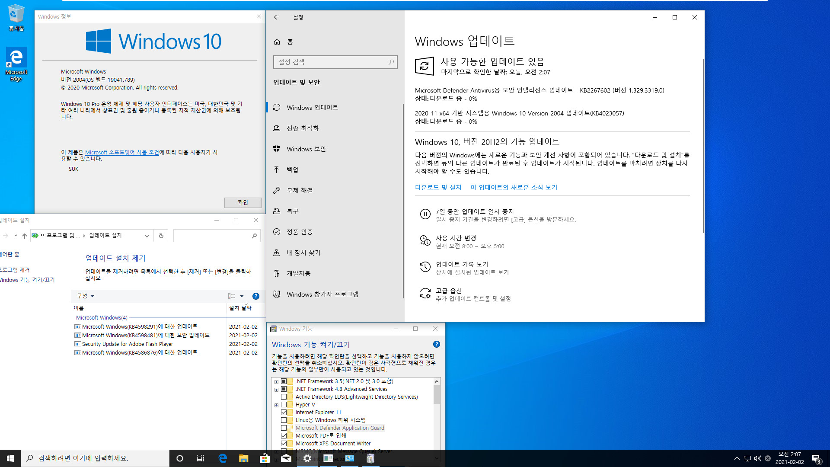Screen dimensions: 830x467
Task: Pause updates for 7 days (일시 중지)
Action: pos(475,215)
